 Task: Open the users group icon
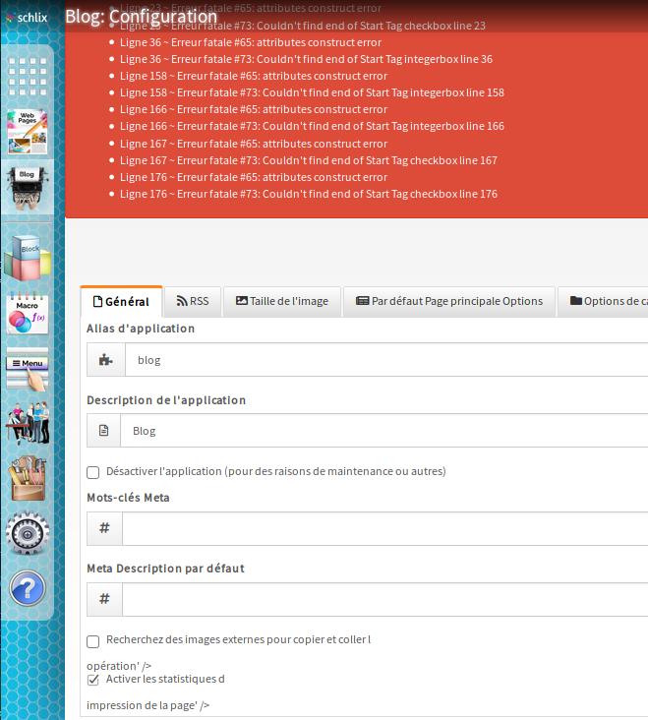tap(28, 424)
